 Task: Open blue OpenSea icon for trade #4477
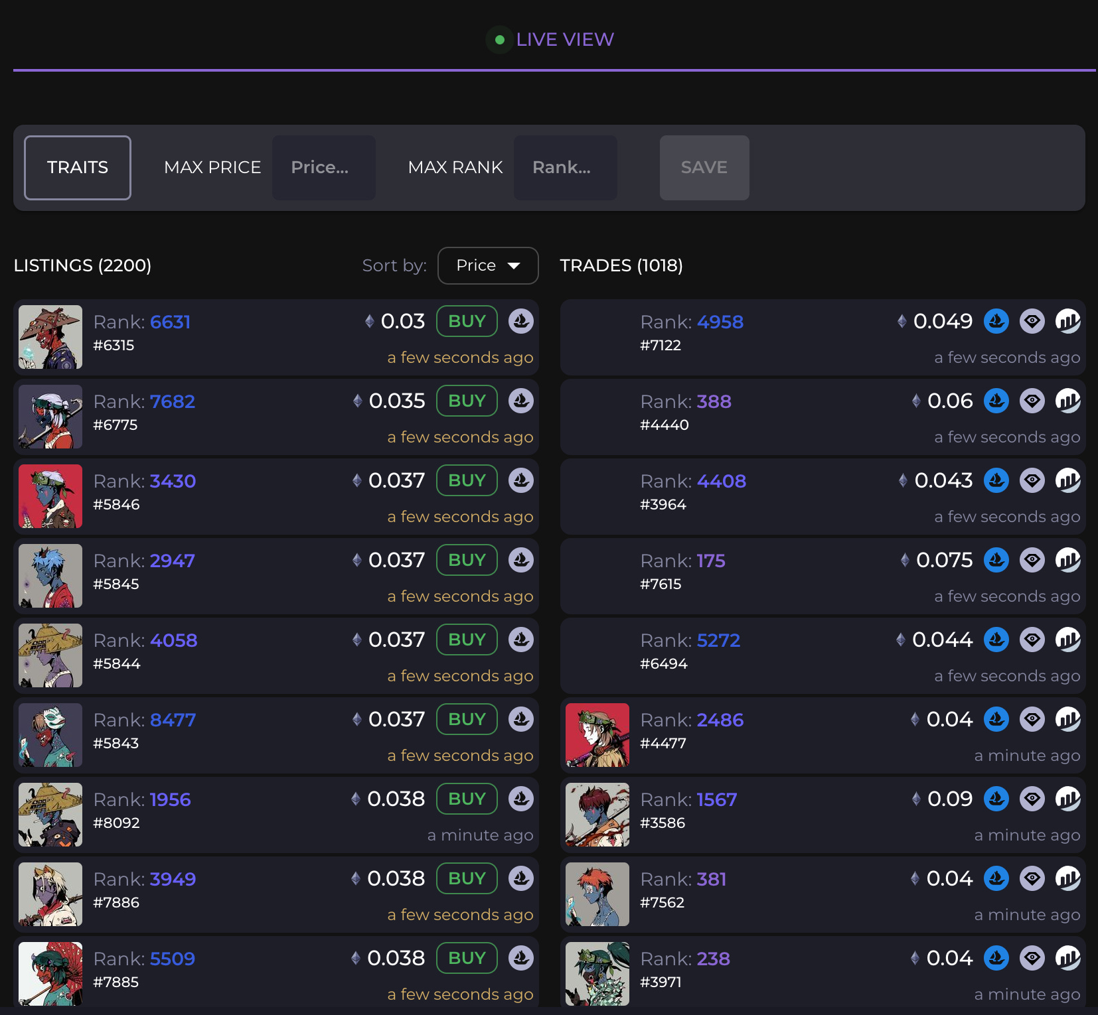point(996,719)
